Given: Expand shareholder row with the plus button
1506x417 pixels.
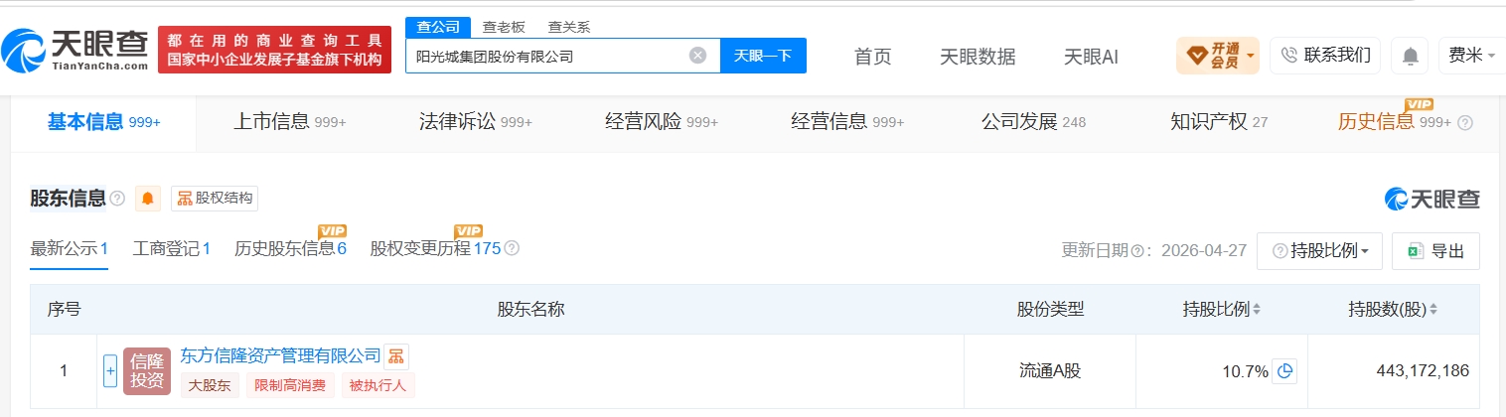Looking at the screenshot, I should pyautogui.click(x=110, y=371).
